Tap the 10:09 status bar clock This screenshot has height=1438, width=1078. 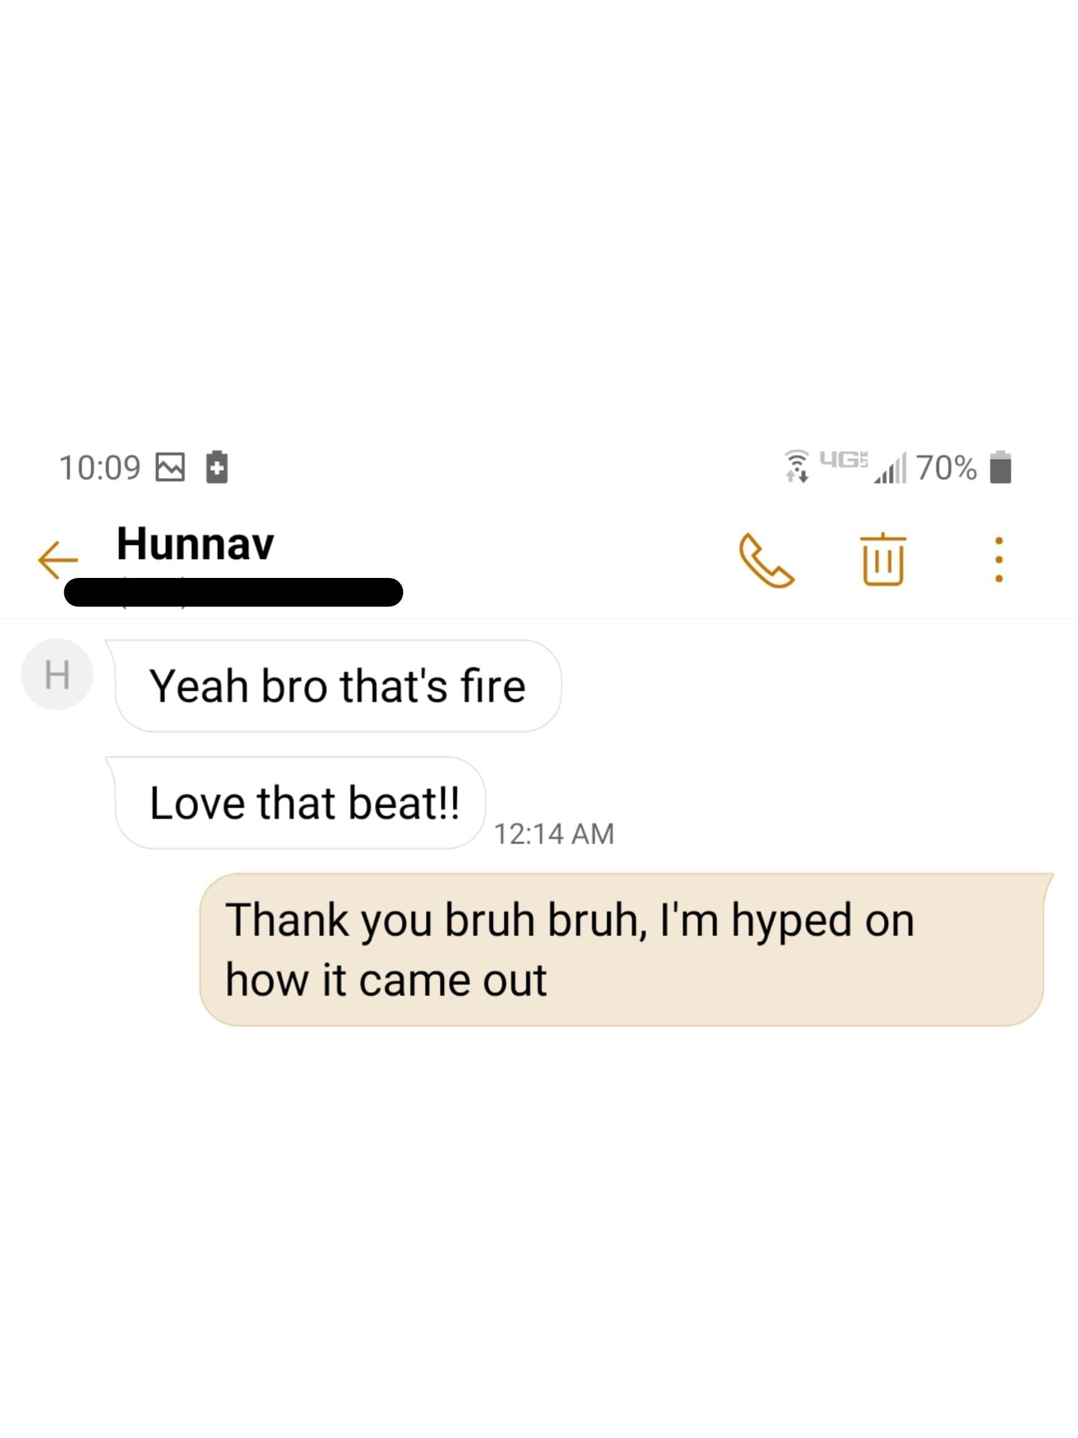coord(99,467)
